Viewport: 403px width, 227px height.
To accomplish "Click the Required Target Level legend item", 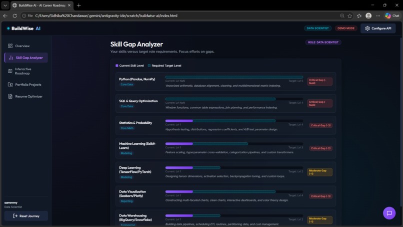I will [164, 66].
